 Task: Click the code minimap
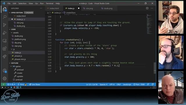point(150,24)
